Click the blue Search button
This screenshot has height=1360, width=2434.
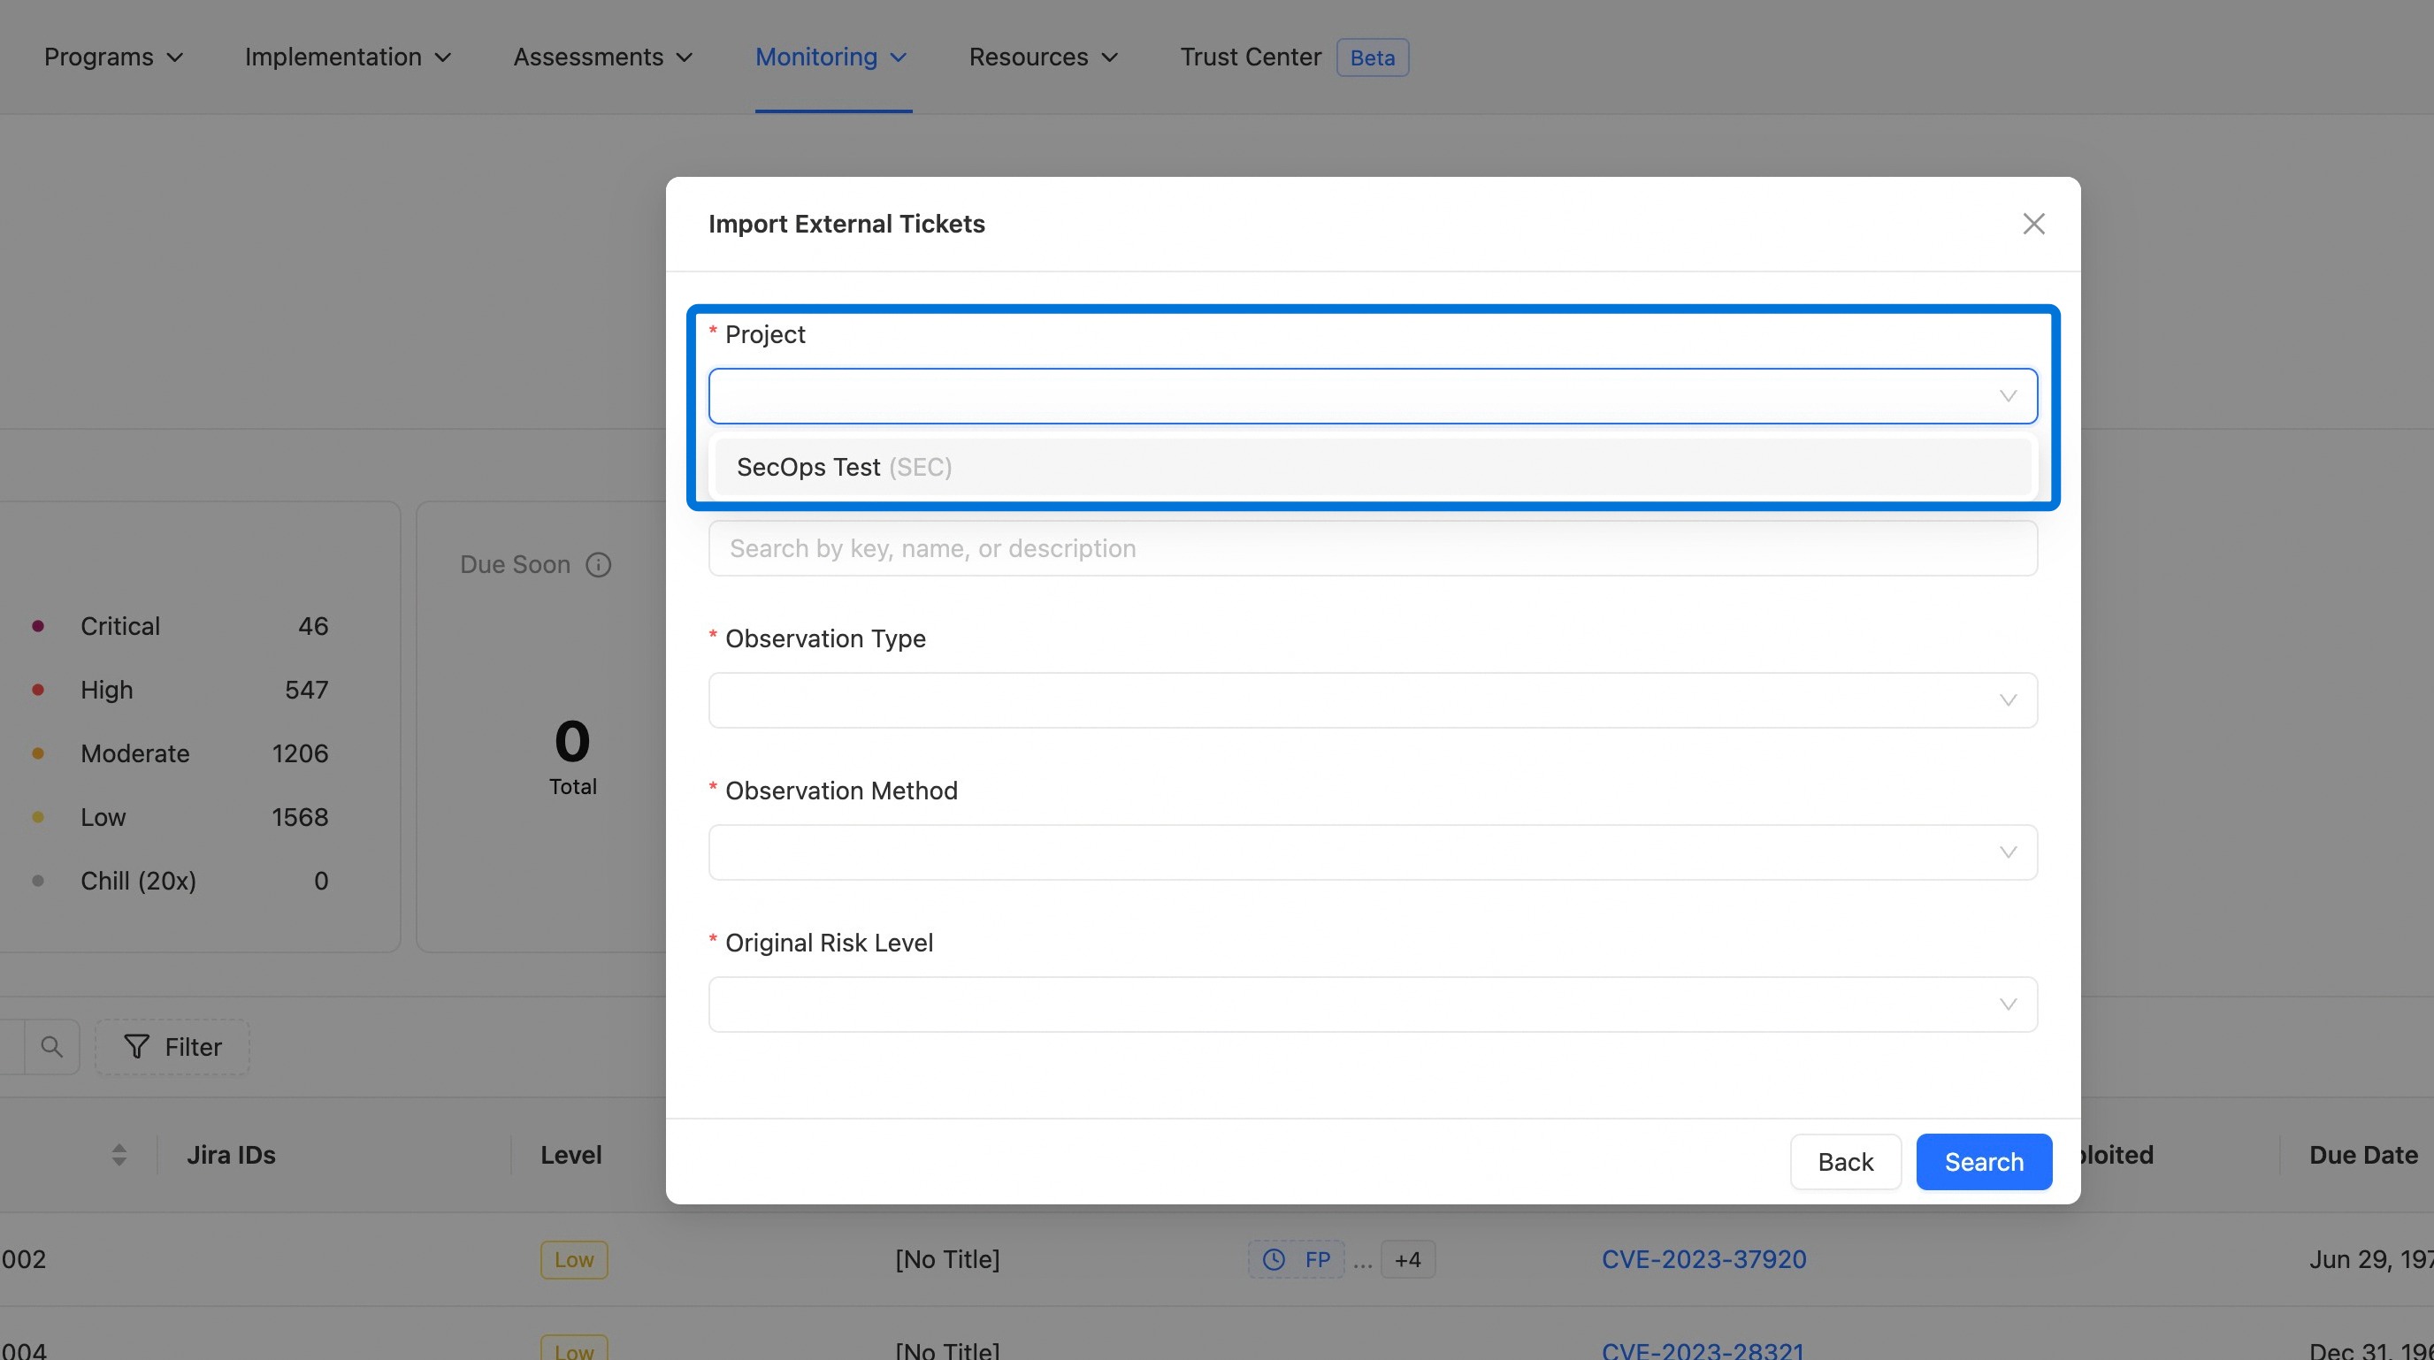pos(1984,1162)
